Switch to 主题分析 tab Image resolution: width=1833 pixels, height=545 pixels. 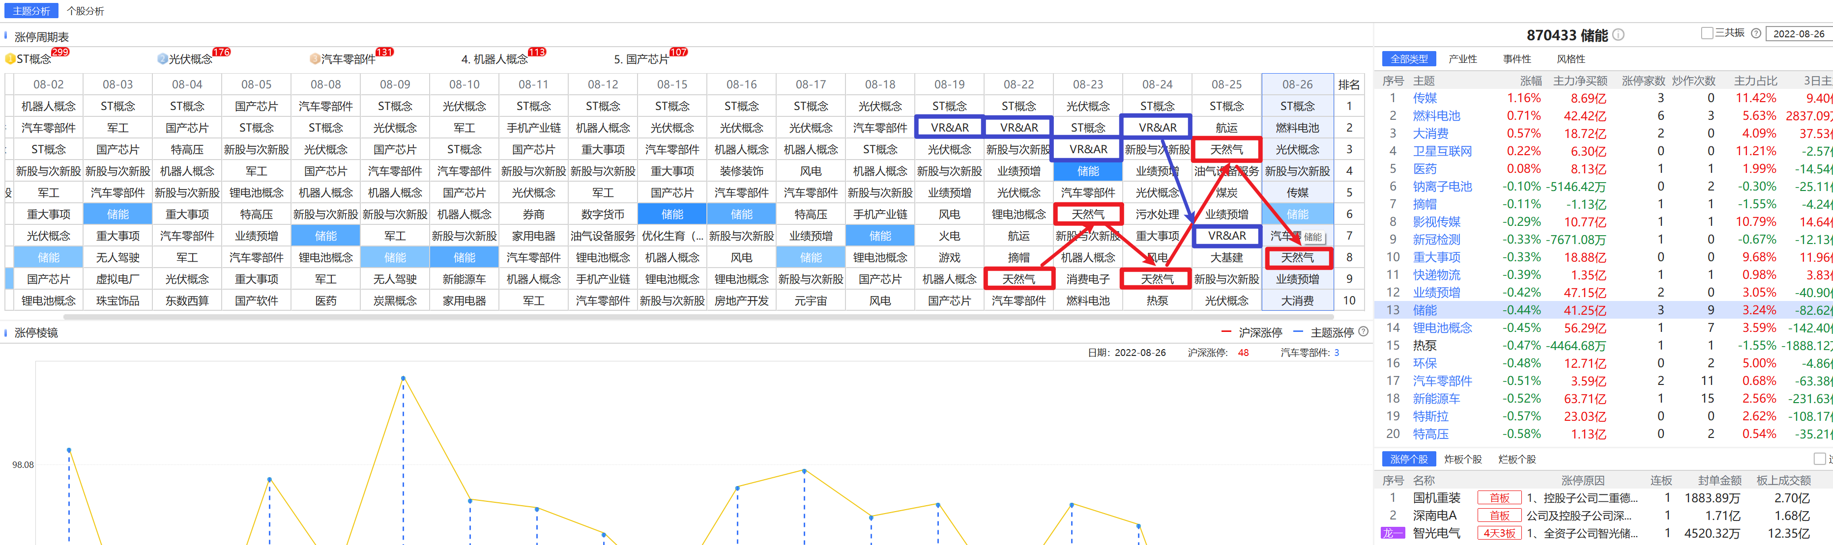pyautogui.click(x=31, y=11)
